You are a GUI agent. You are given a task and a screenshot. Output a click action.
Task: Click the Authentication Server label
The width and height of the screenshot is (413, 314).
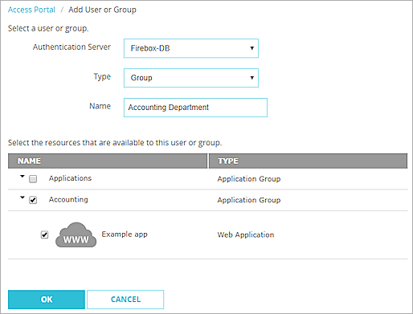(x=72, y=47)
